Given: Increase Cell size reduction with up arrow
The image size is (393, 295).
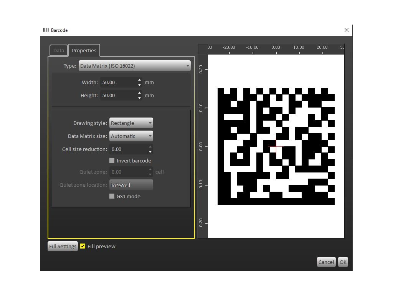Looking at the screenshot, I should (150, 147).
